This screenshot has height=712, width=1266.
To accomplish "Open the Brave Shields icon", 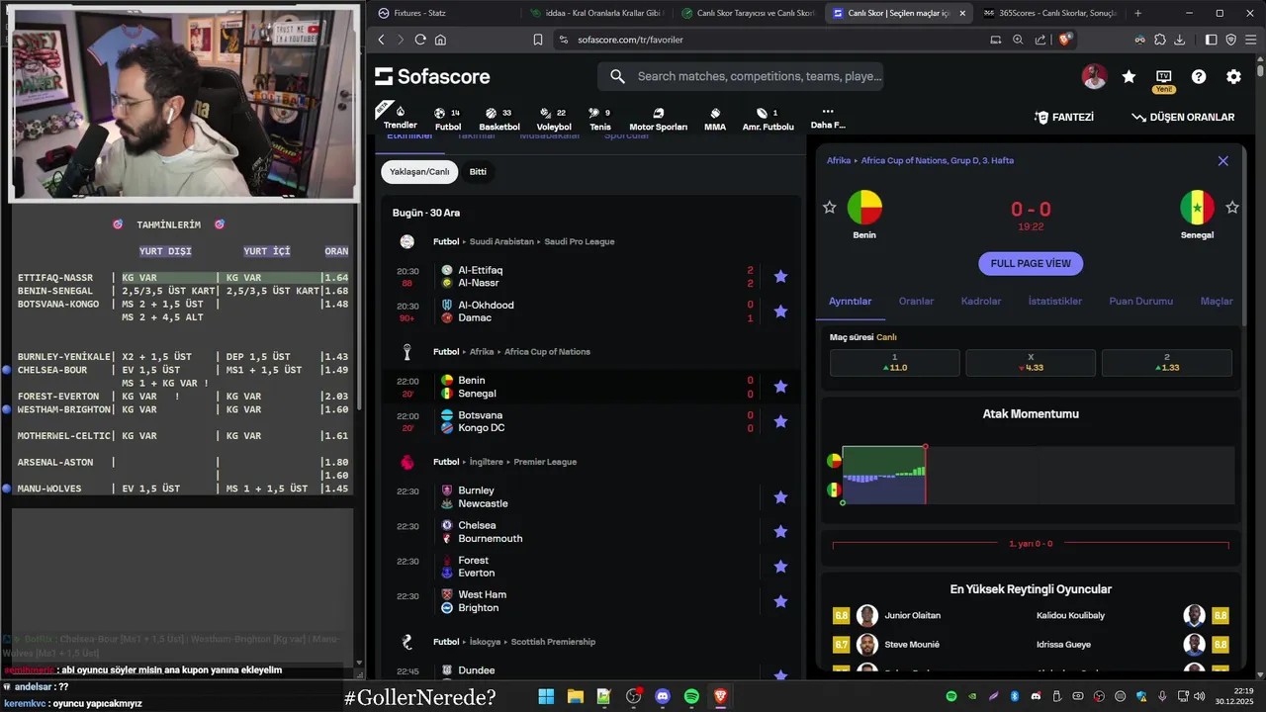I will [1065, 40].
